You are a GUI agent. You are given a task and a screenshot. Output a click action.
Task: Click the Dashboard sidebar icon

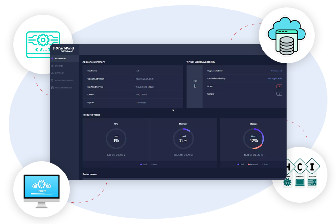[x=52, y=59]
